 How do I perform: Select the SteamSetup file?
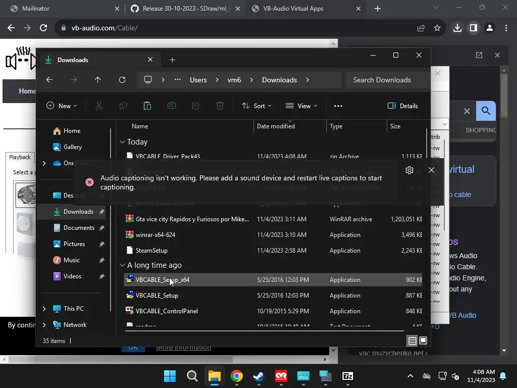tap(273, 251)
